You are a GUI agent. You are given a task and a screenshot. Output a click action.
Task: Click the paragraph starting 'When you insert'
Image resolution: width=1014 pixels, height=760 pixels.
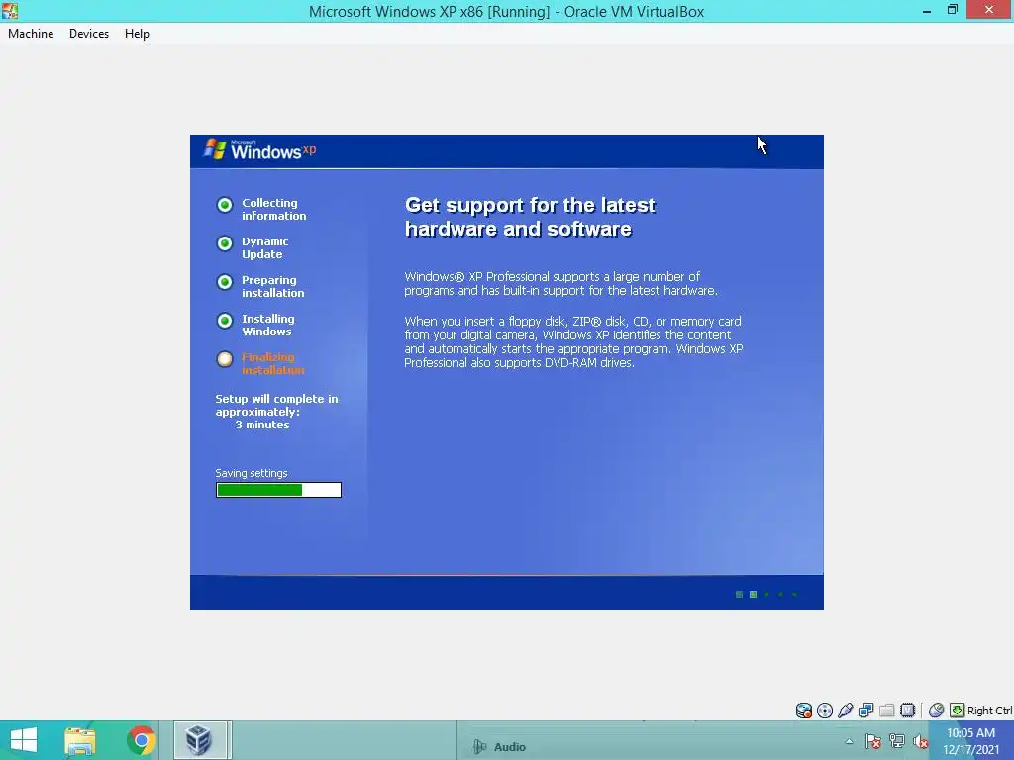(573, 341)
